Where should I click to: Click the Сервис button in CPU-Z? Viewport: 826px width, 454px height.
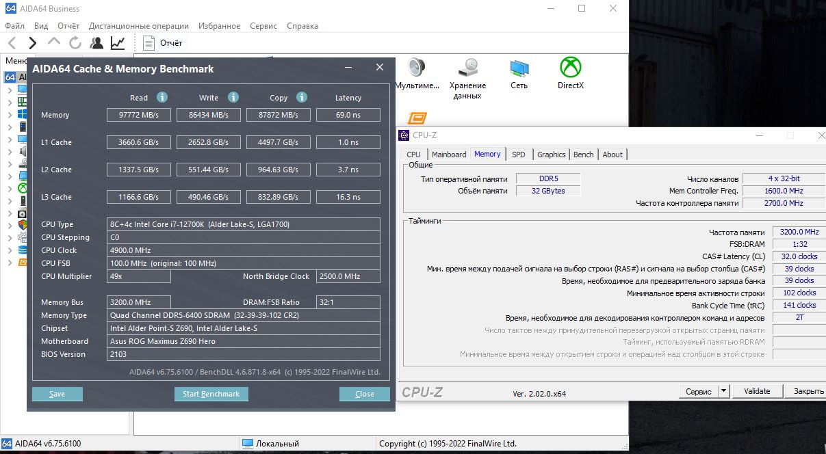(x=698, y=391)
